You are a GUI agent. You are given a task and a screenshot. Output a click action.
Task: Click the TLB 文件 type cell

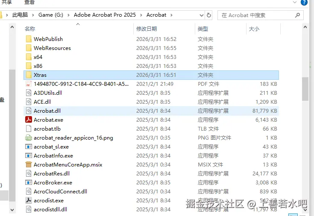[x=208, y=129]
